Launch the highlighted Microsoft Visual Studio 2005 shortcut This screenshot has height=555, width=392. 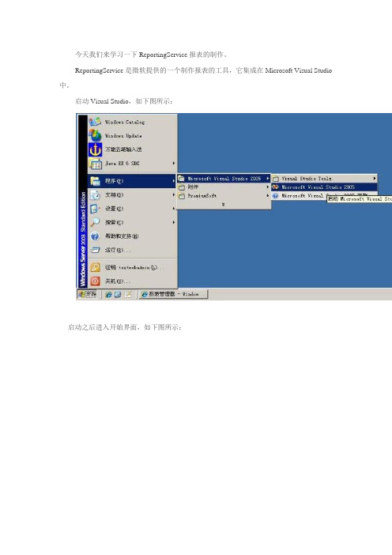(324, 187)
